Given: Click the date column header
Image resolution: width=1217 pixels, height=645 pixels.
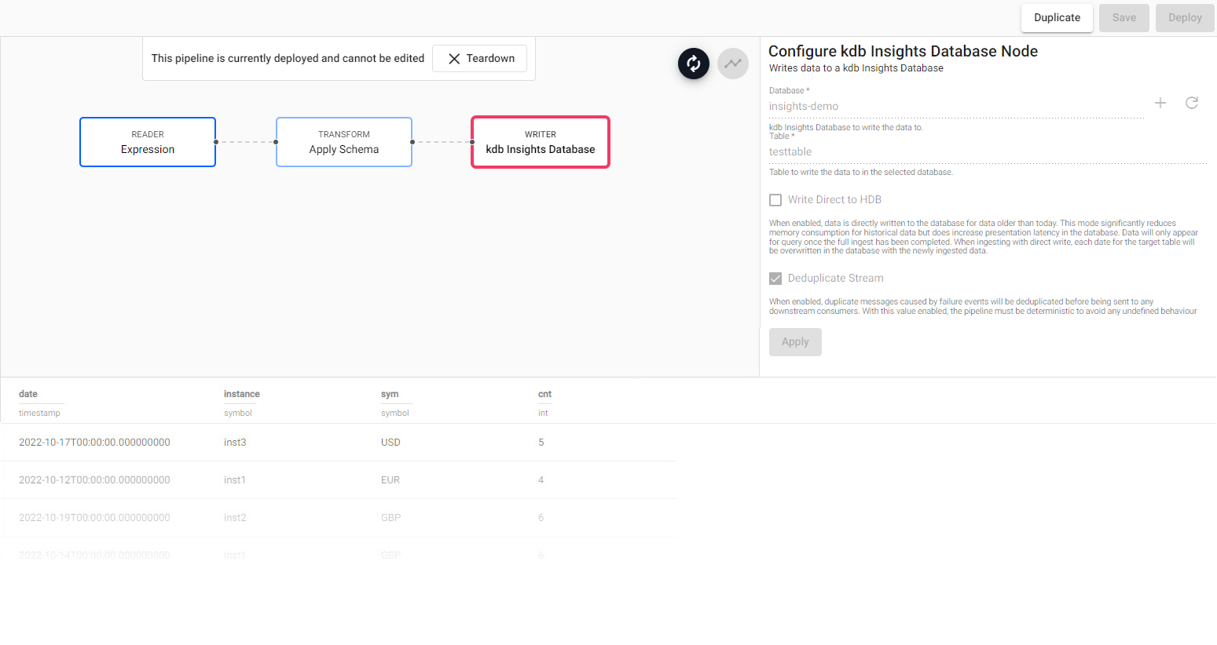Looking at the screenshot, I should click(x=28, y=394).
